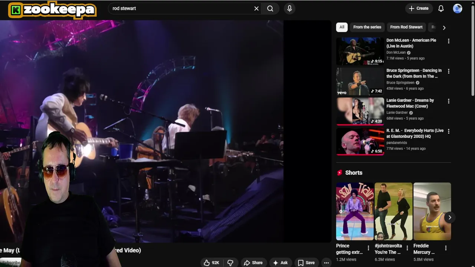
Task: Open the Lanie Gardner Dreams thumbnail
Action: pyautogui.click(x=360, y=111)
